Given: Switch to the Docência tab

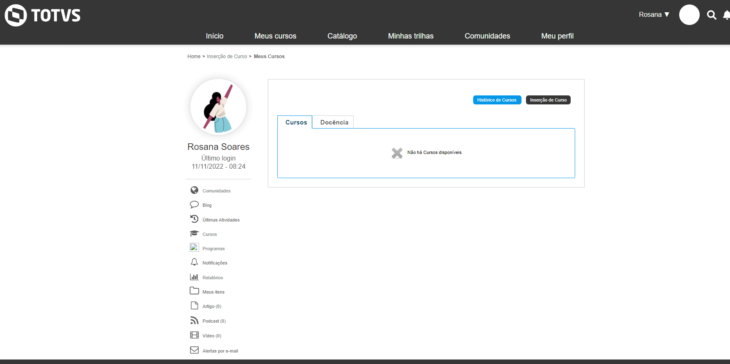Looking at the screenshot, I should point(333,122).
